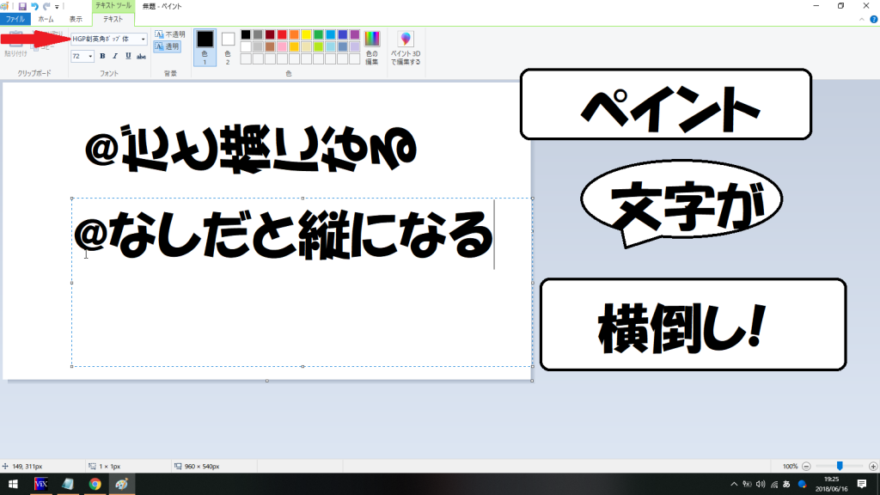
Task: Apply strikethrough to the text
Action: (142, 56)
